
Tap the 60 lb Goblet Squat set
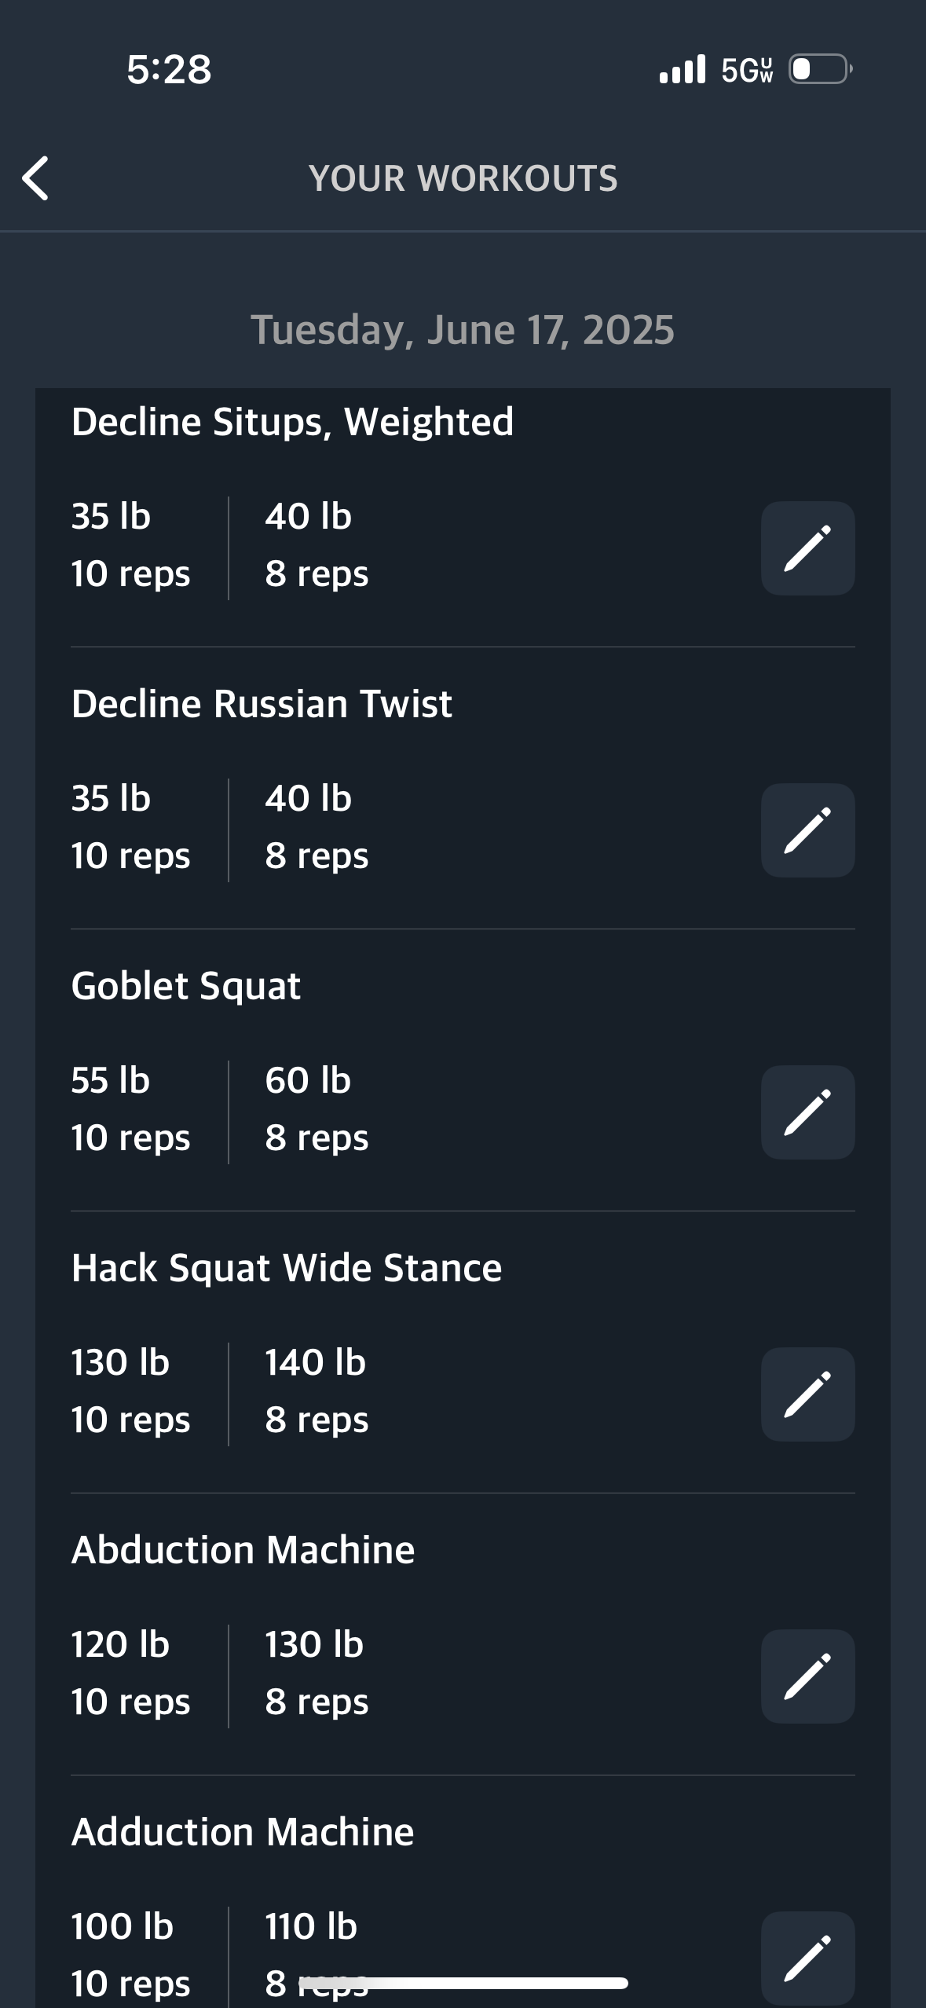[317, 1108]
